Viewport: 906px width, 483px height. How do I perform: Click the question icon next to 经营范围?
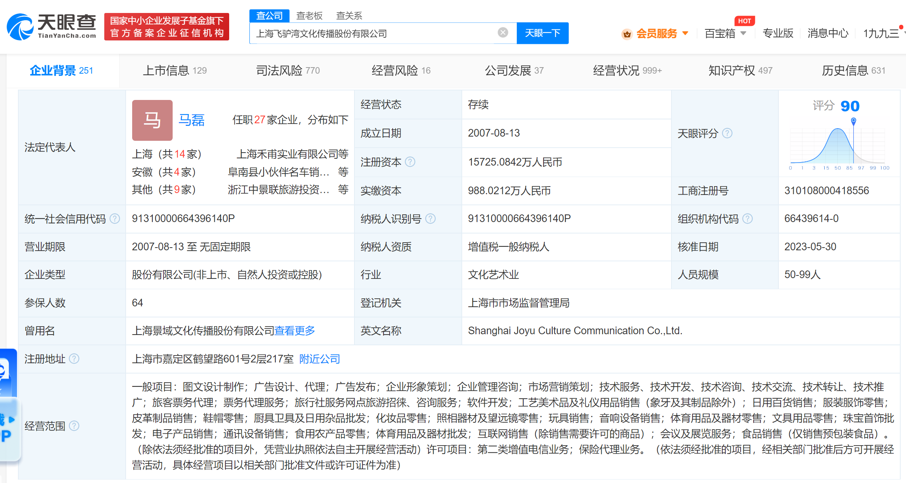point(75,426)
